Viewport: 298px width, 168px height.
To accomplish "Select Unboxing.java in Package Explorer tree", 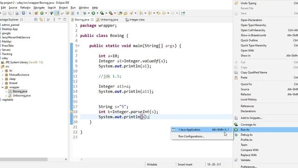I will click(21, 96).
